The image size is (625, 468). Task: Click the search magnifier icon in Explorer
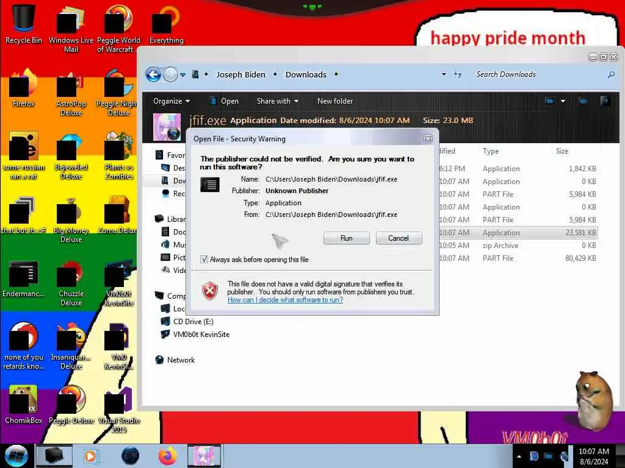coord(610,74)
